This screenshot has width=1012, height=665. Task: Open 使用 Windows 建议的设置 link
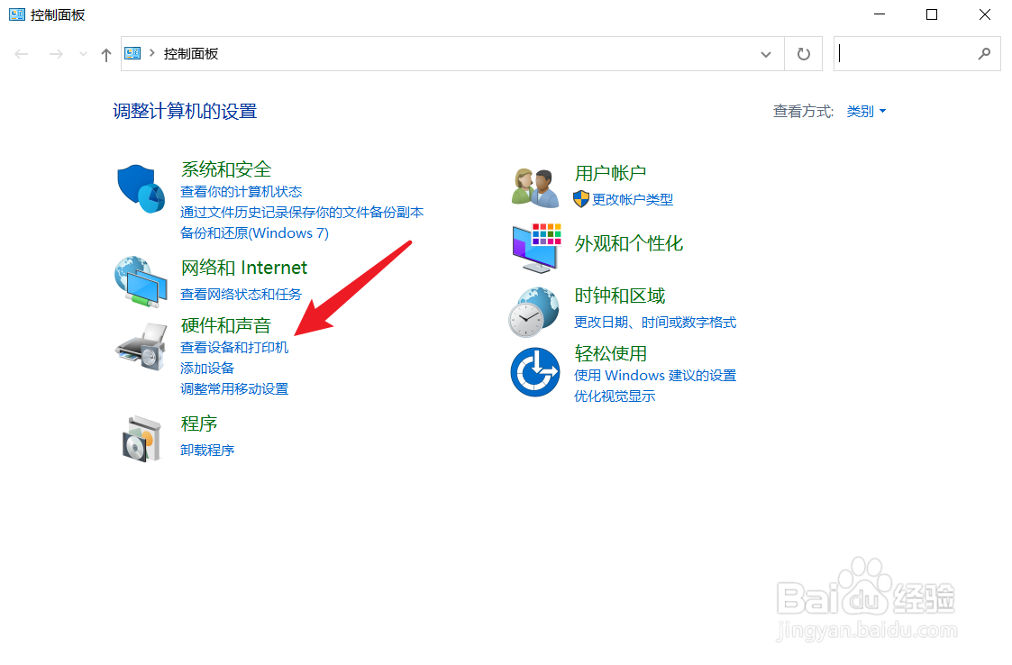655,375
